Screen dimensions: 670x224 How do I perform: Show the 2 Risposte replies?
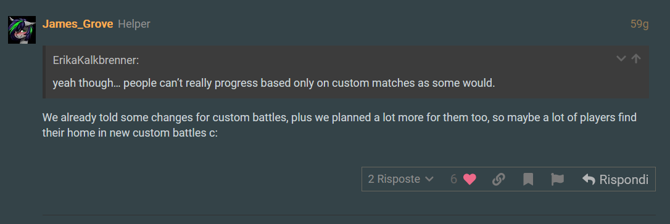[401, 179]
